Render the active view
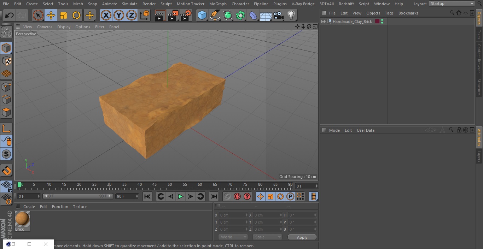The image size is (483, 249). click(160, 16)
